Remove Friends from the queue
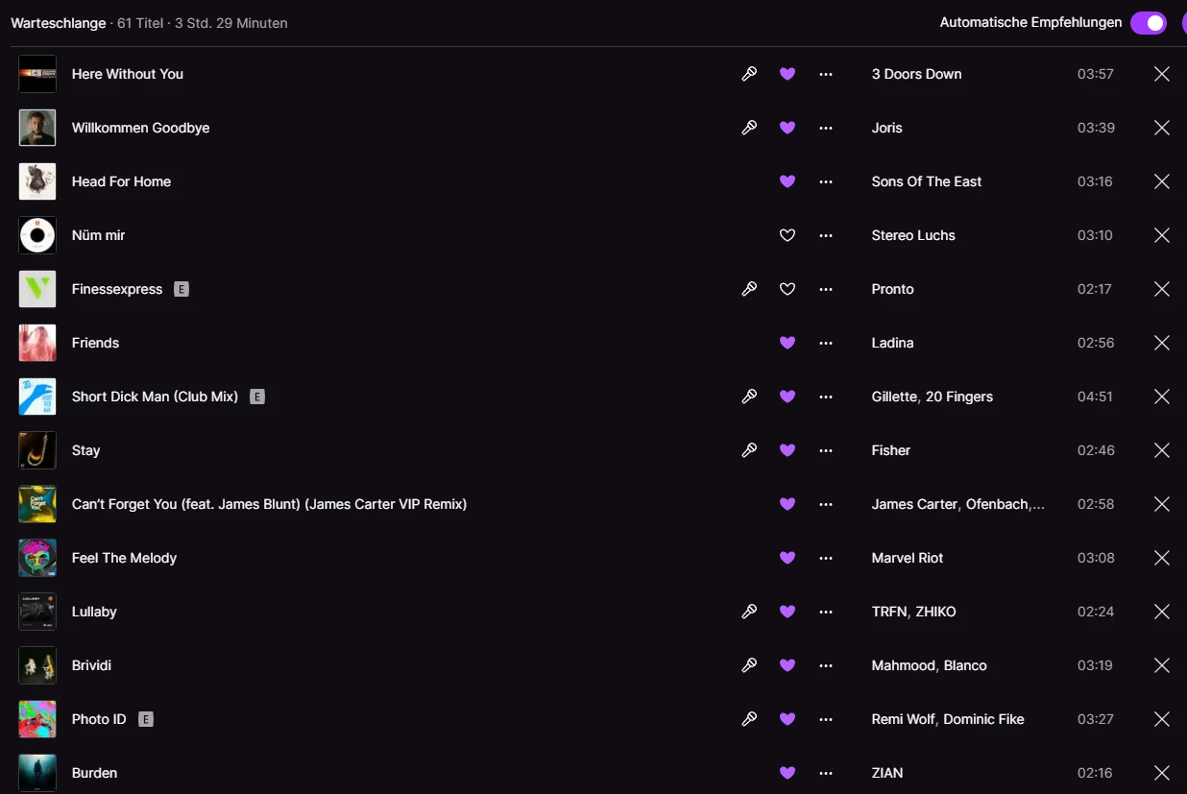 click(x=1161, y=343)
